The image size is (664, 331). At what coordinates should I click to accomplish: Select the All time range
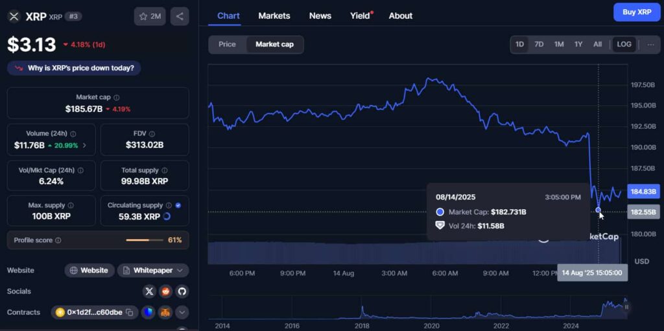coord(597,44)
